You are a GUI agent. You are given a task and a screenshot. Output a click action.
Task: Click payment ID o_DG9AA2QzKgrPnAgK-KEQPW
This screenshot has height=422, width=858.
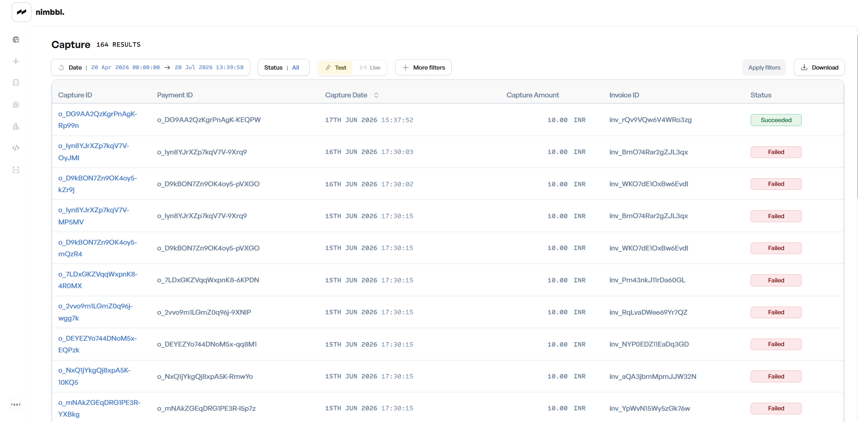pyautogui.click(x=209, y=120)
